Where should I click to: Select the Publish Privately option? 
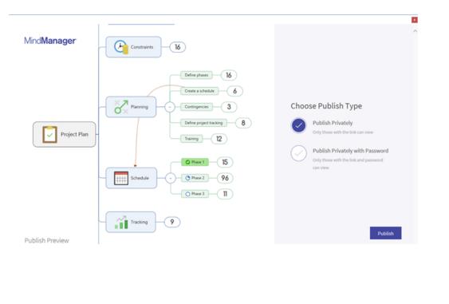[298, 125]
